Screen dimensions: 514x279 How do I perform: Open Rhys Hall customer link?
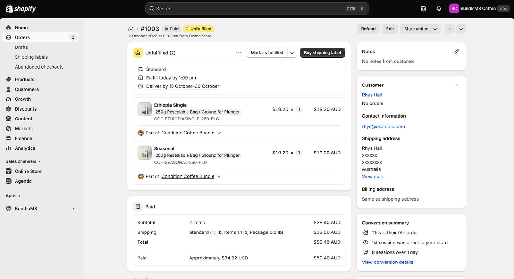point(372,95)
